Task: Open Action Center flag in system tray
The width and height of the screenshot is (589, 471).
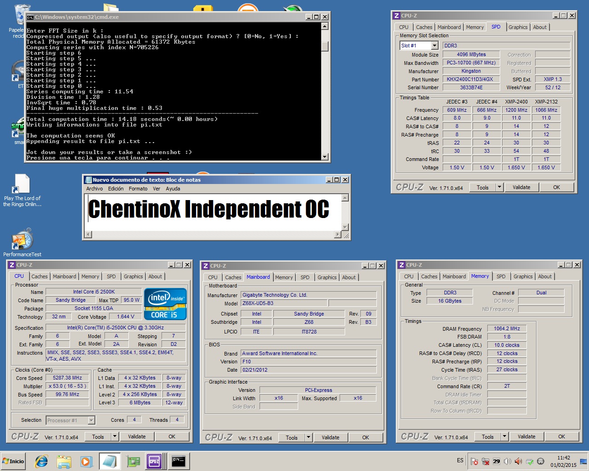Action: pyautogui.click(x=474, y=461)
